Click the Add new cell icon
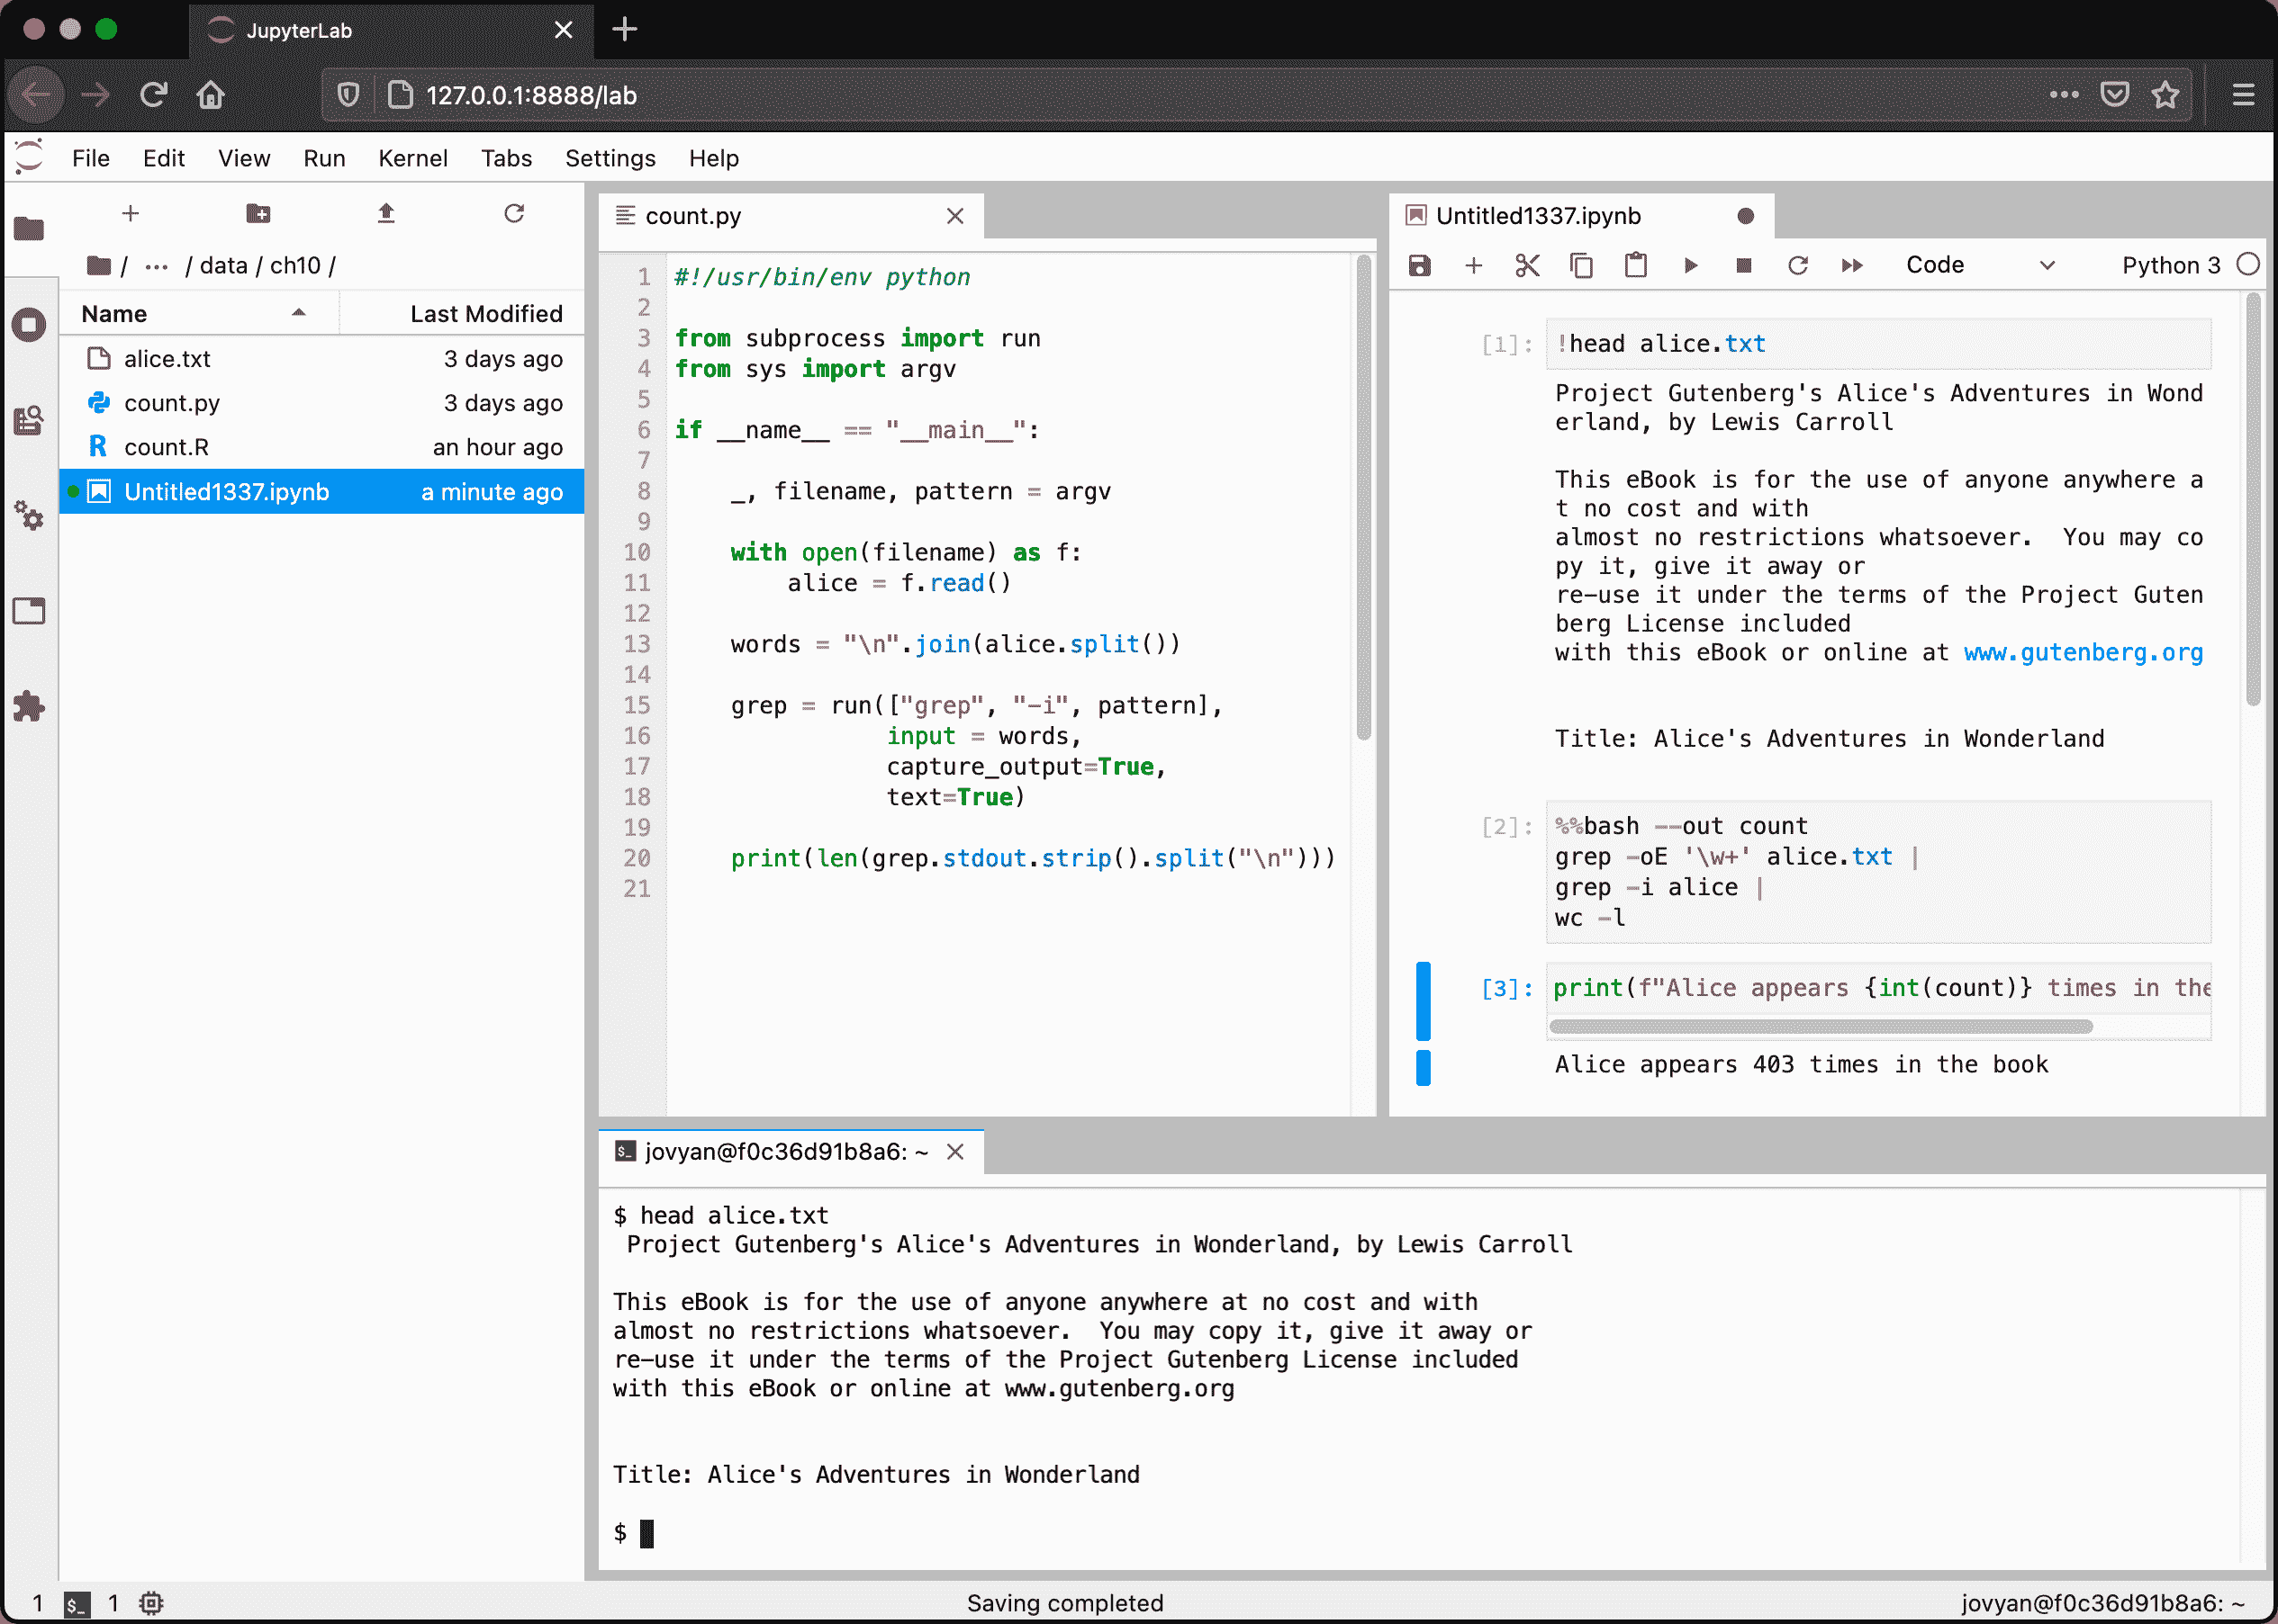Image resolution: width=2278 pixels, height=1624 pixels. pyautogui.click(x=1474, y=265)
